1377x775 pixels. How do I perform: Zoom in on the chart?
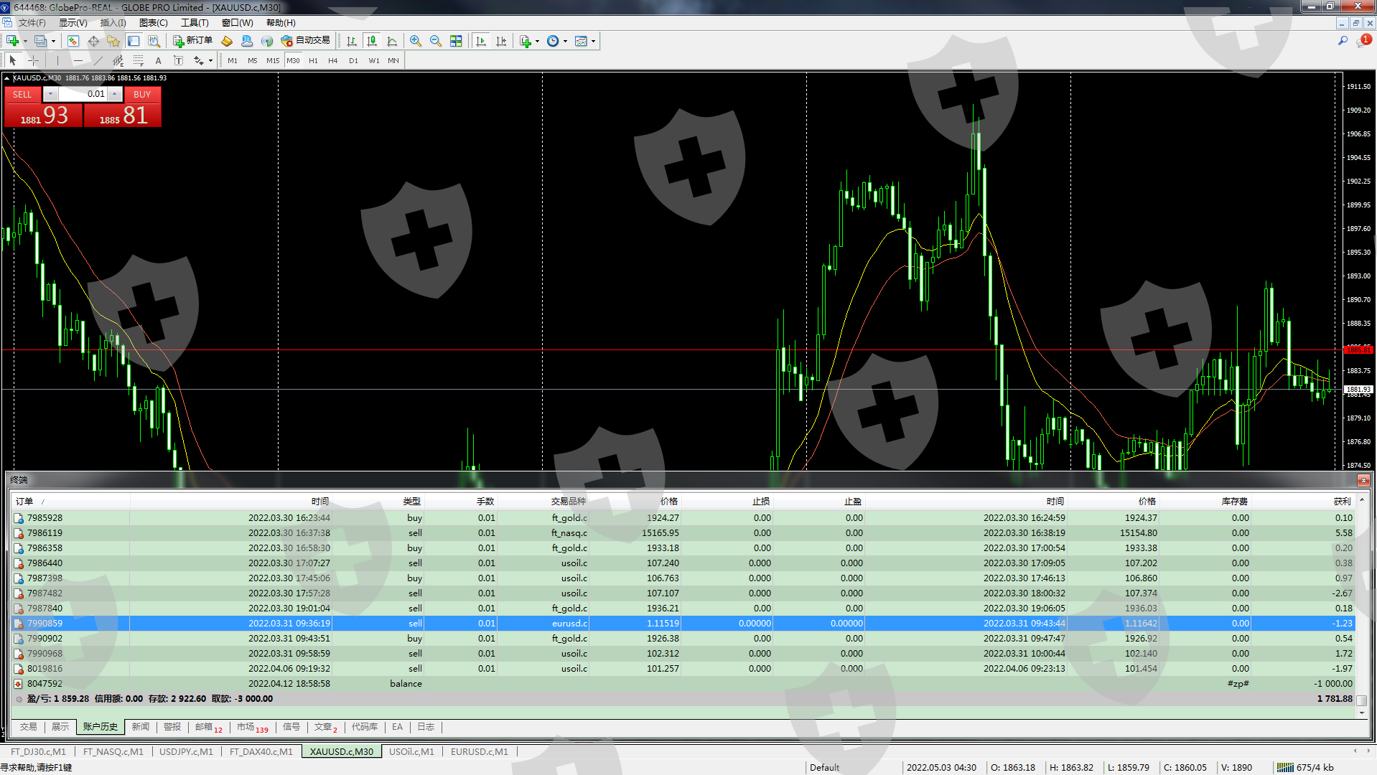pos(415,41)
